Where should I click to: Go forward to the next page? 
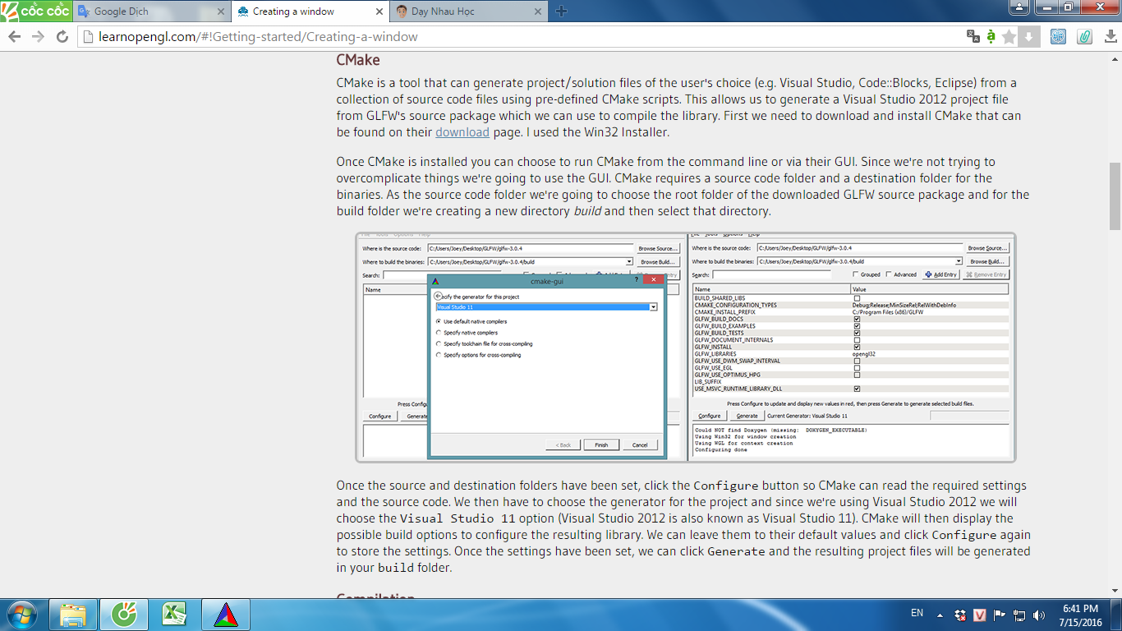(38, 37)
